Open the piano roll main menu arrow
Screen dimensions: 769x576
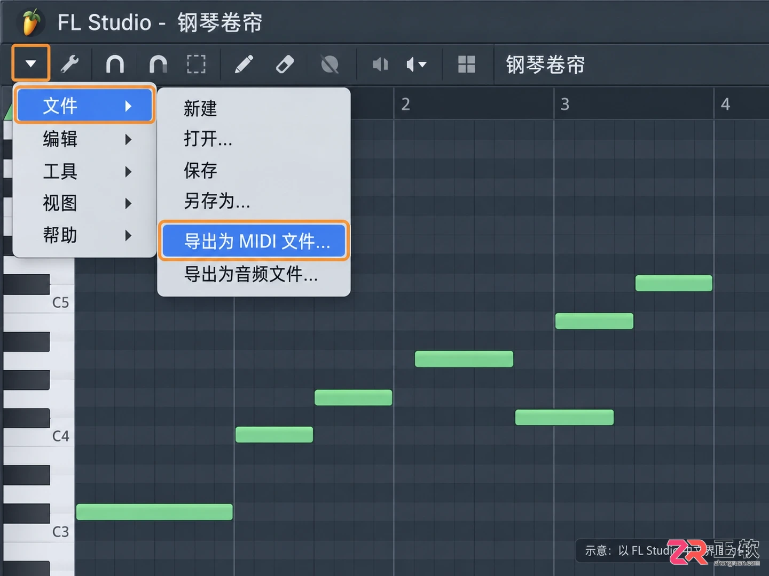pos(31,63)
